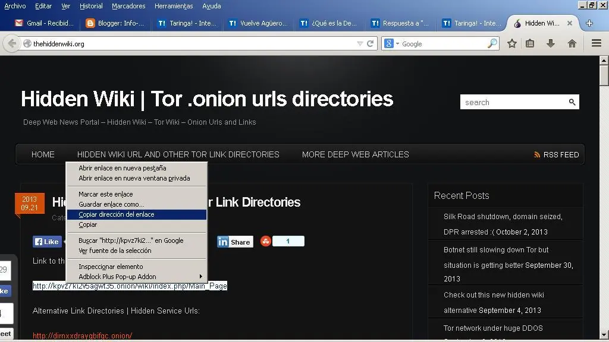
Task: Go to the home page icon
Action: click(x=572, y=43)
